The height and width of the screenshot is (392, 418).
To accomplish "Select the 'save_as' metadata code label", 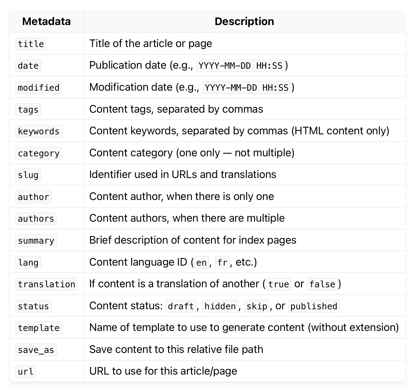I will point(36,350).
